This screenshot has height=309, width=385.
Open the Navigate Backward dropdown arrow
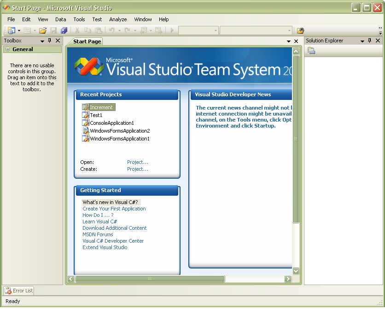[151, 30]
